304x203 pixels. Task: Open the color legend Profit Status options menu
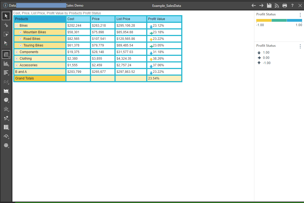tap(300, 15)
